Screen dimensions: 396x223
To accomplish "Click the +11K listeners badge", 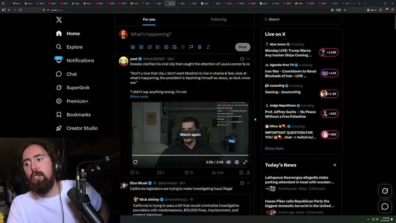I will [329, 73].
